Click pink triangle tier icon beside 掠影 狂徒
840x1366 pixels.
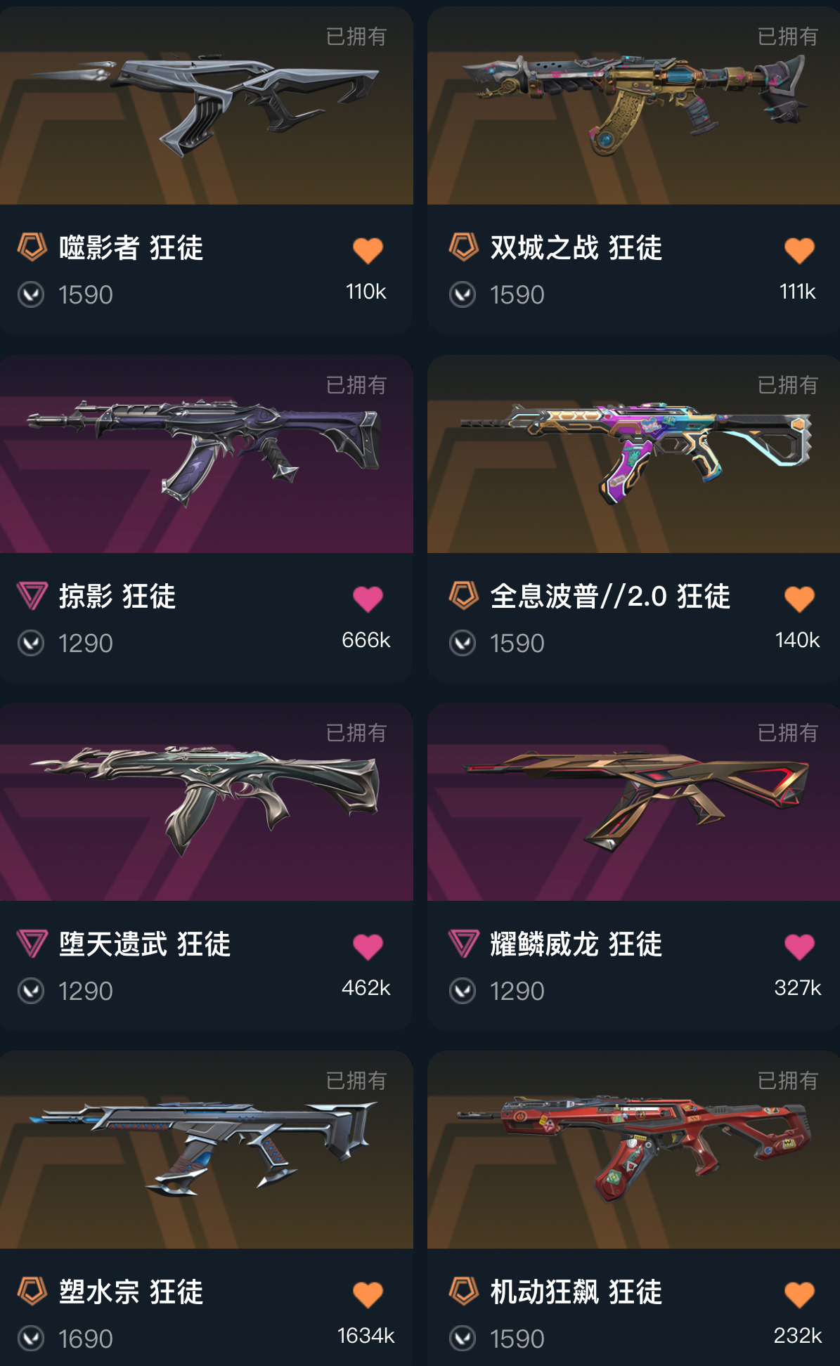(32, 596)
